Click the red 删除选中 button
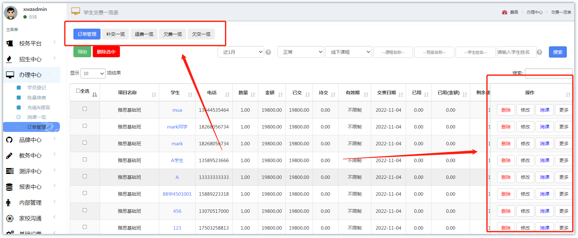 tap(106, 52)
